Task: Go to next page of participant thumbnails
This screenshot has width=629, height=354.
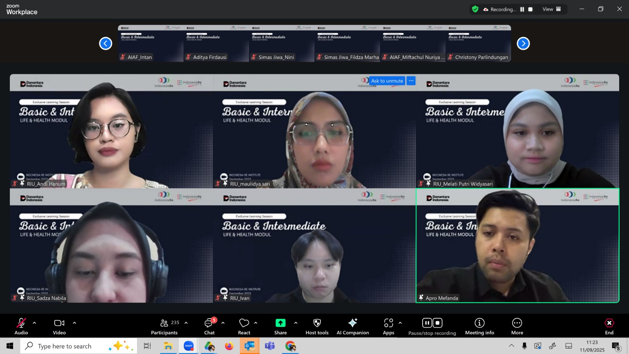Action: [523, 43]
